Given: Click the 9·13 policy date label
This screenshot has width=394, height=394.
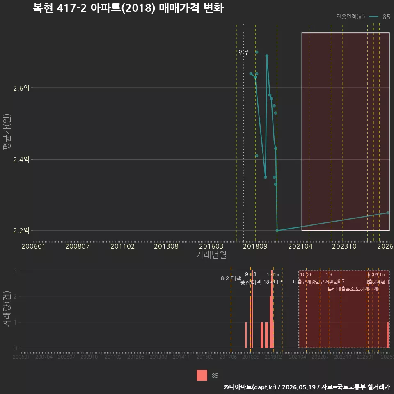Looking at the screenshot, I should pyautogui.click(x=250, y=274).
